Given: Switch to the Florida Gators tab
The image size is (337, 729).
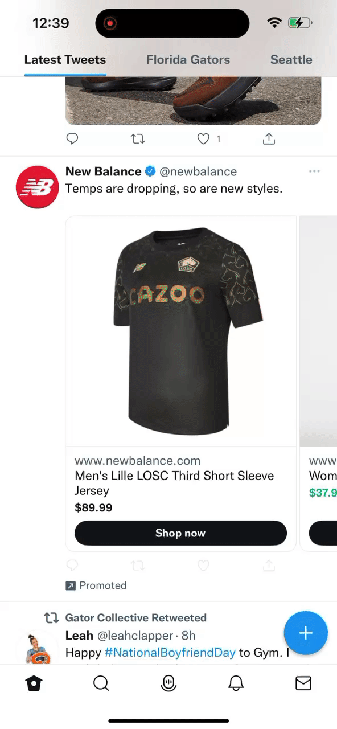Looking at the screenshot, I should [188, 59].
